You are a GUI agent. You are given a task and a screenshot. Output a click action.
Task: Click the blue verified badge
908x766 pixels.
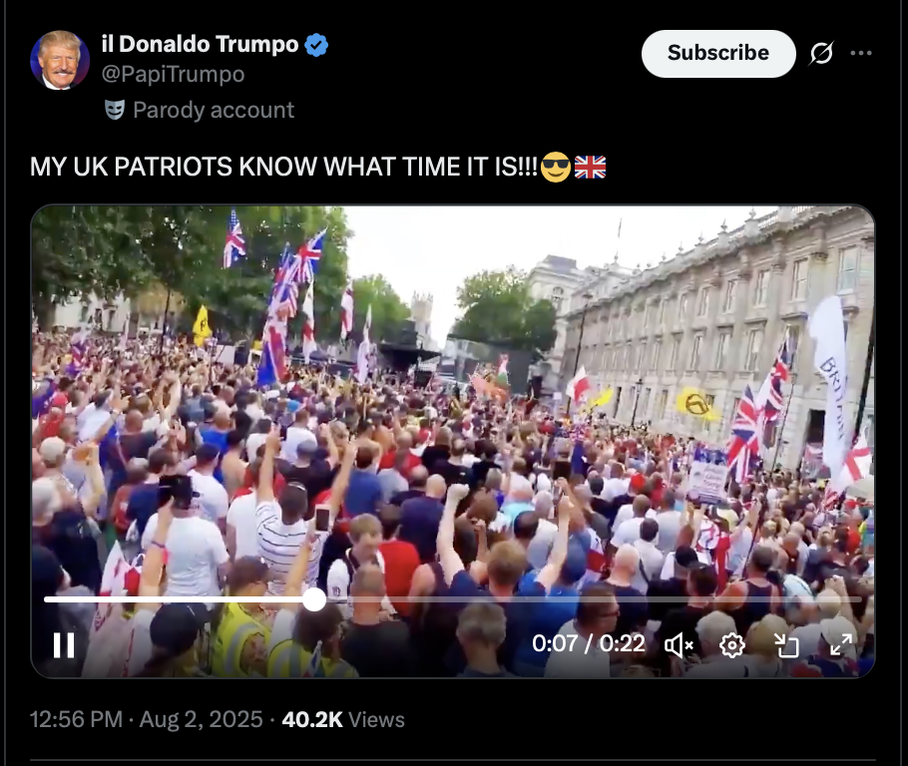click(316, 45)
